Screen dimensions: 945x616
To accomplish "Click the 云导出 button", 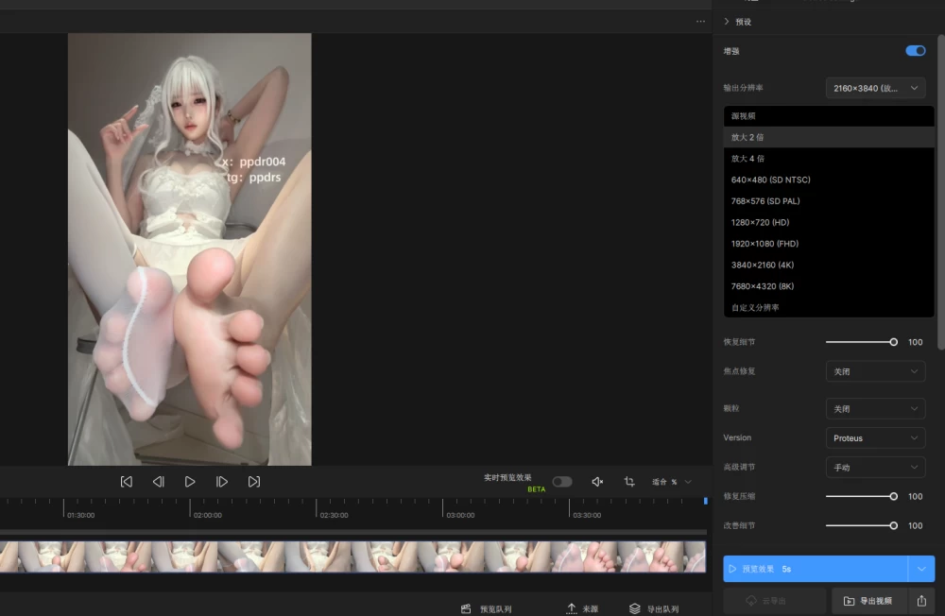I will point(775,601).
